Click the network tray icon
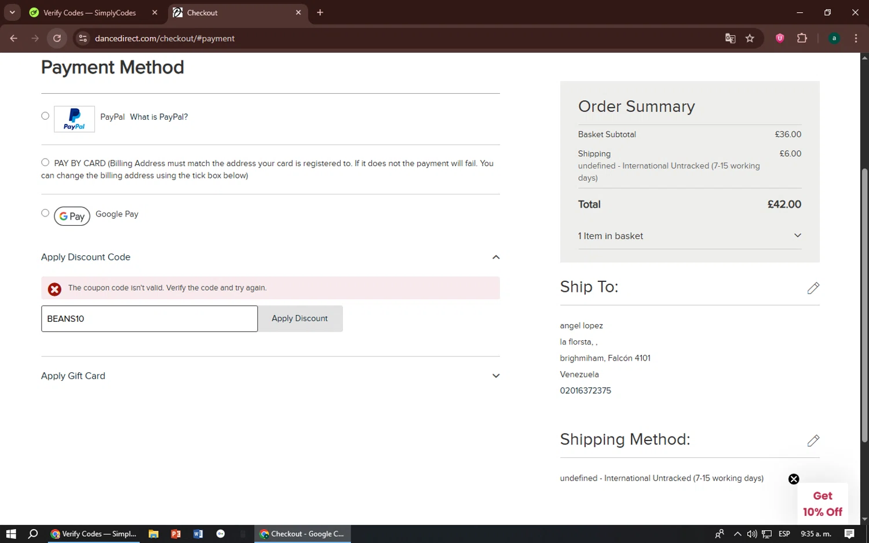Image resolution: width=869 pixels, height=543 pixels. click(x=766, y=534)
